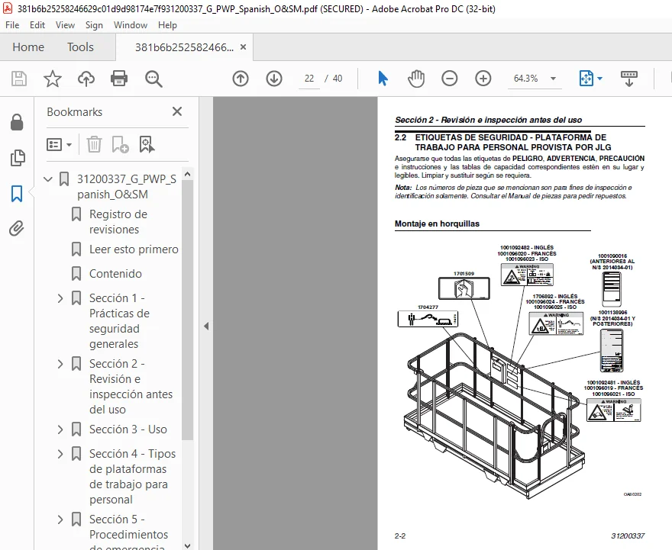
Task: Open Registro de revisiones bookmark
Action: tap(118, 222)
